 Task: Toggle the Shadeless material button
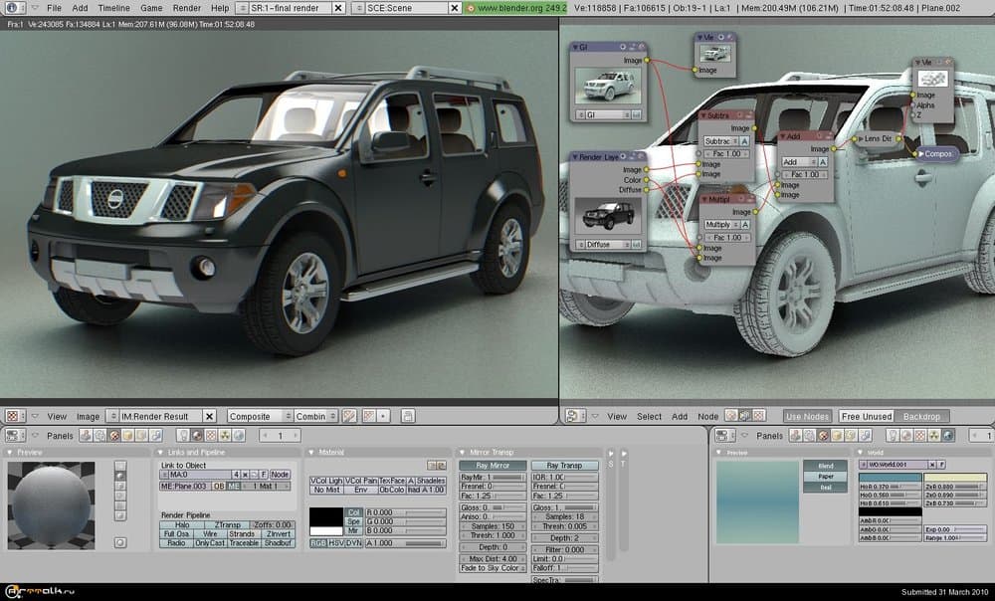430,481
